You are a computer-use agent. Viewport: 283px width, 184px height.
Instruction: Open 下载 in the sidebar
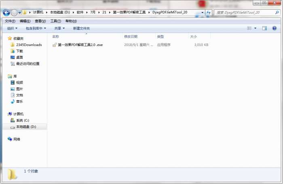[x=19, y=51]
